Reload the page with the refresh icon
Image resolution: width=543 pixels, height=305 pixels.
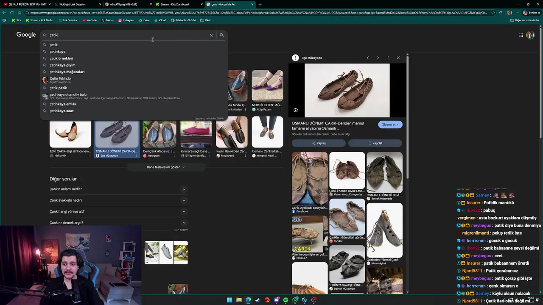(x=11, y=13)
